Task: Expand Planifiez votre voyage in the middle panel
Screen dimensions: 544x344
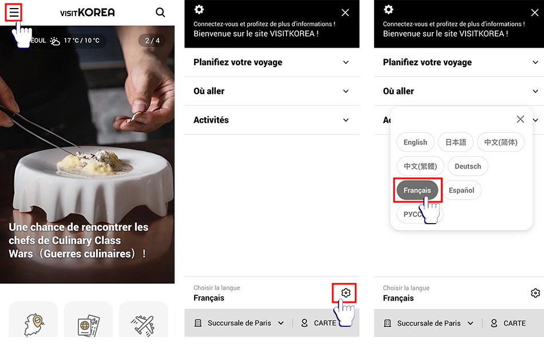Action: pyautogui.click(x=271, y=62)
